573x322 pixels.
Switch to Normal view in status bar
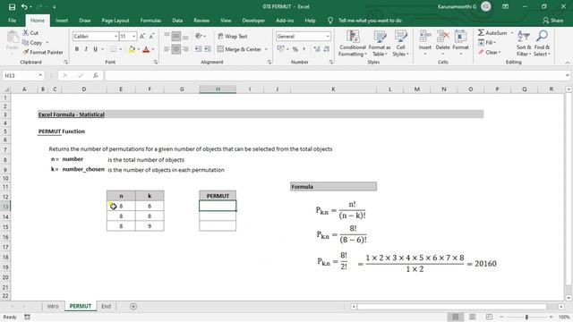(456, 317)
